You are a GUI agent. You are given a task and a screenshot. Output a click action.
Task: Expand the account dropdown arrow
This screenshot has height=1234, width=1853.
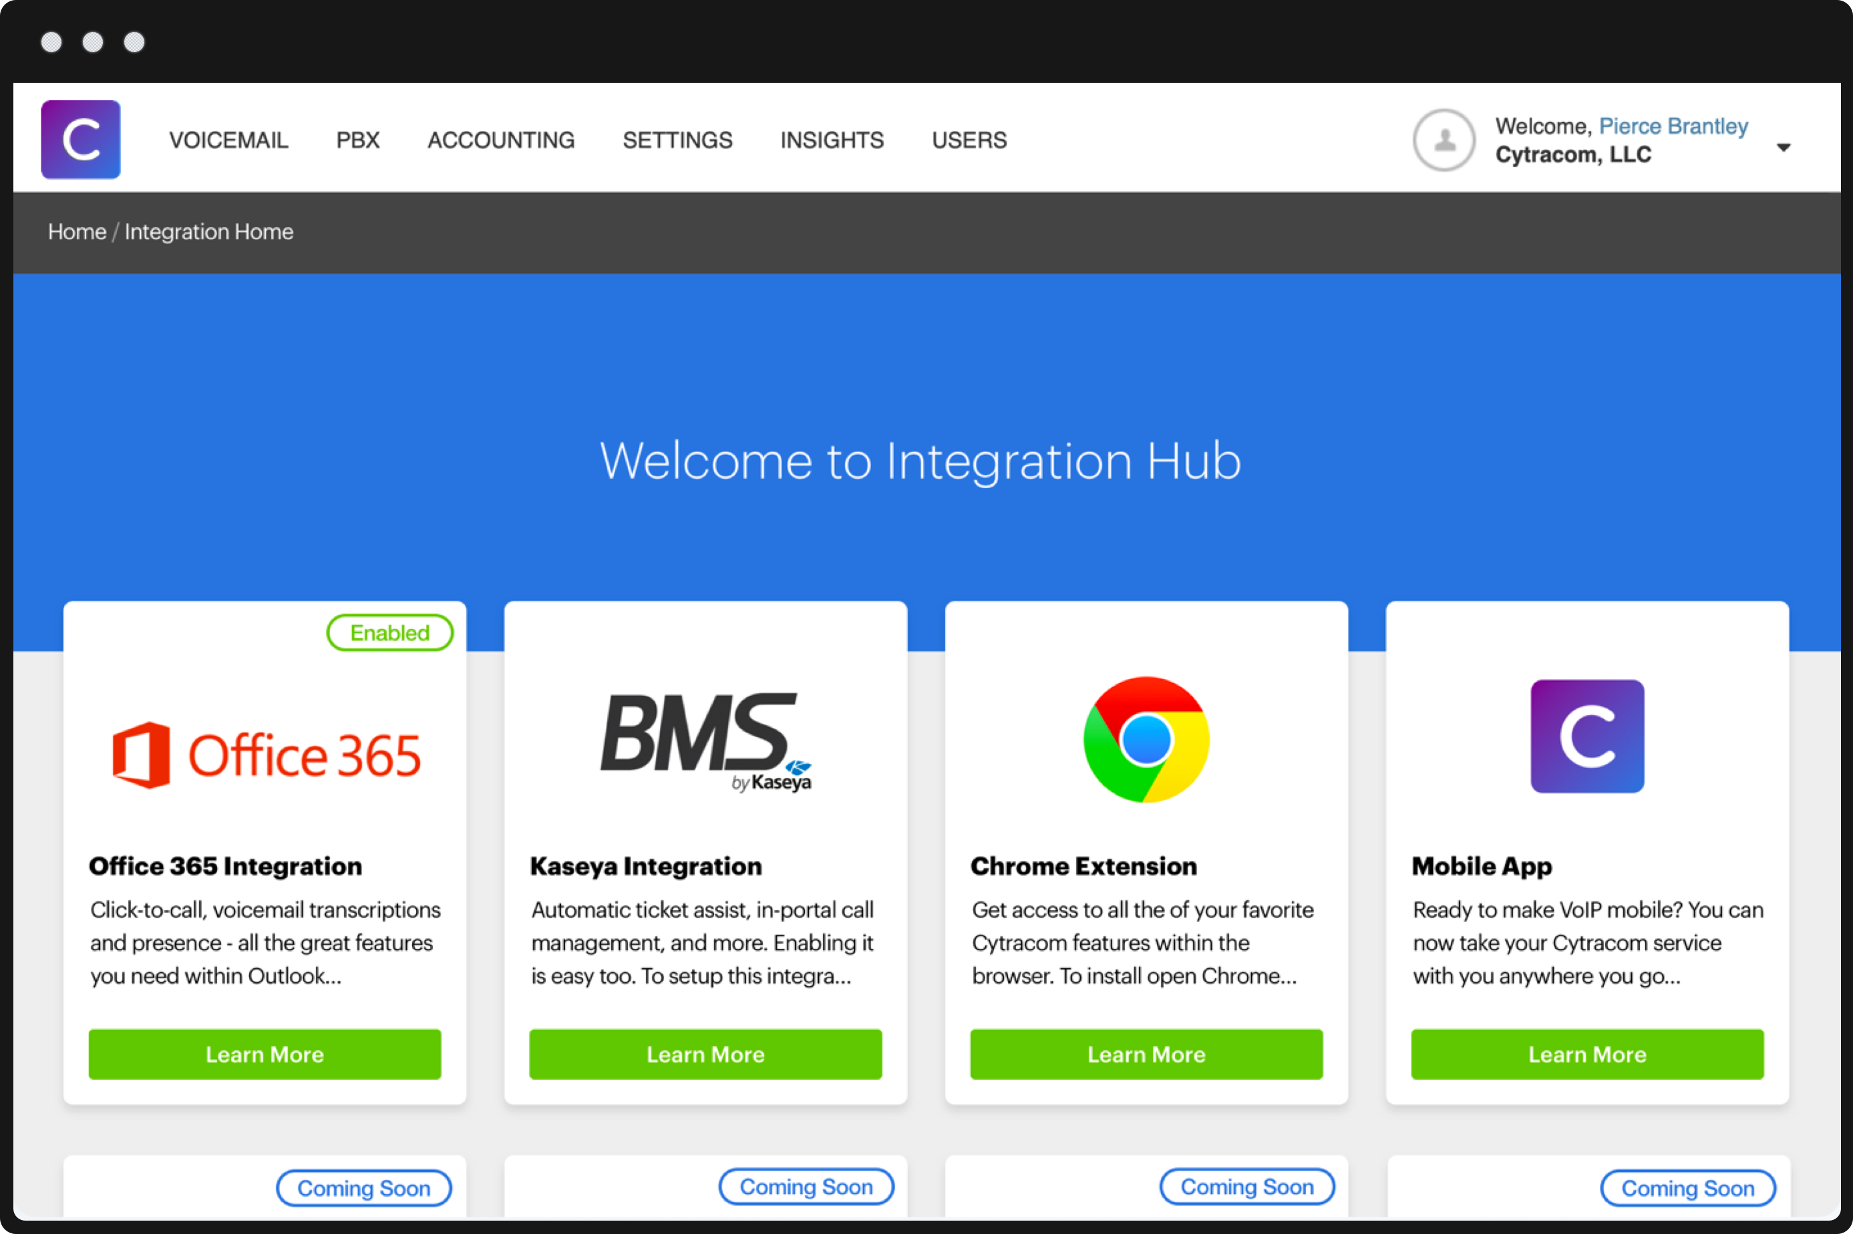click(x=1784, y=147)
